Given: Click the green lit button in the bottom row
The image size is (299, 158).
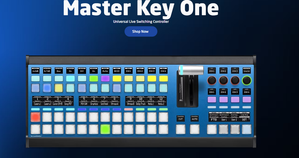Looking at the screenshot, I should [105, 129].
